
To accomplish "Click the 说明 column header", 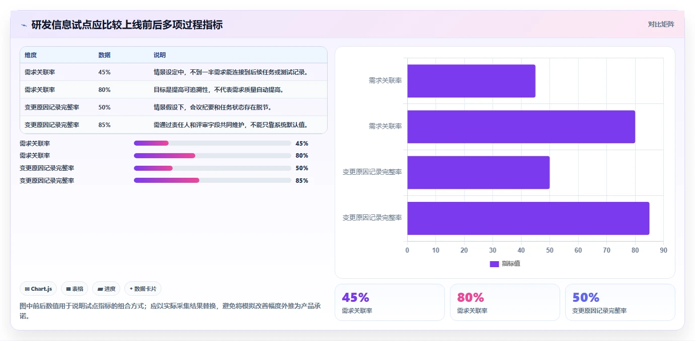I will click(x=160, y=55).
